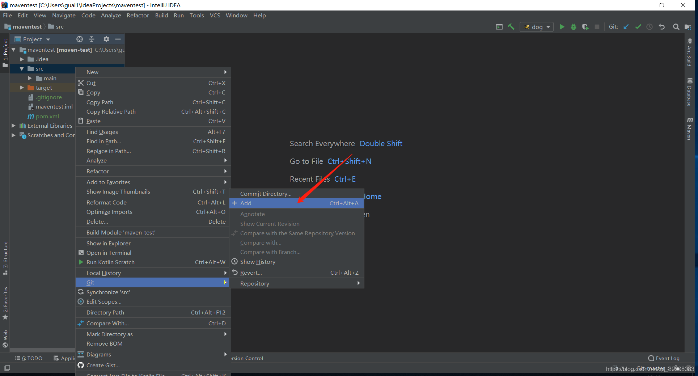Click the Cut scissors menu entry
This screenshot has height=376, width=698.
coord(153,83)
